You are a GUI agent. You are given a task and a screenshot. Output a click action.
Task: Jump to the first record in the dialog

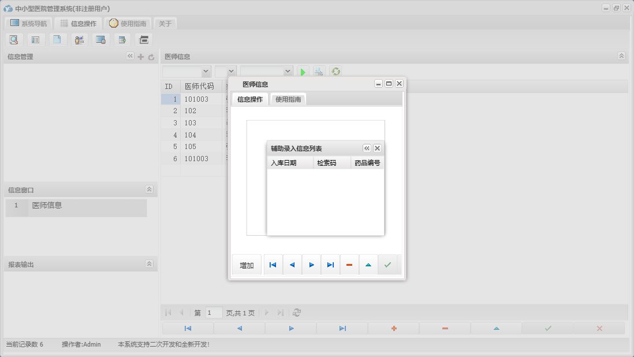tap(273, 265)
